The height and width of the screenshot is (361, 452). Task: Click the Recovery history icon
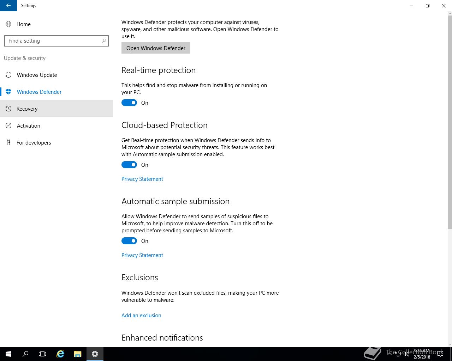click(x=8, y=109)
